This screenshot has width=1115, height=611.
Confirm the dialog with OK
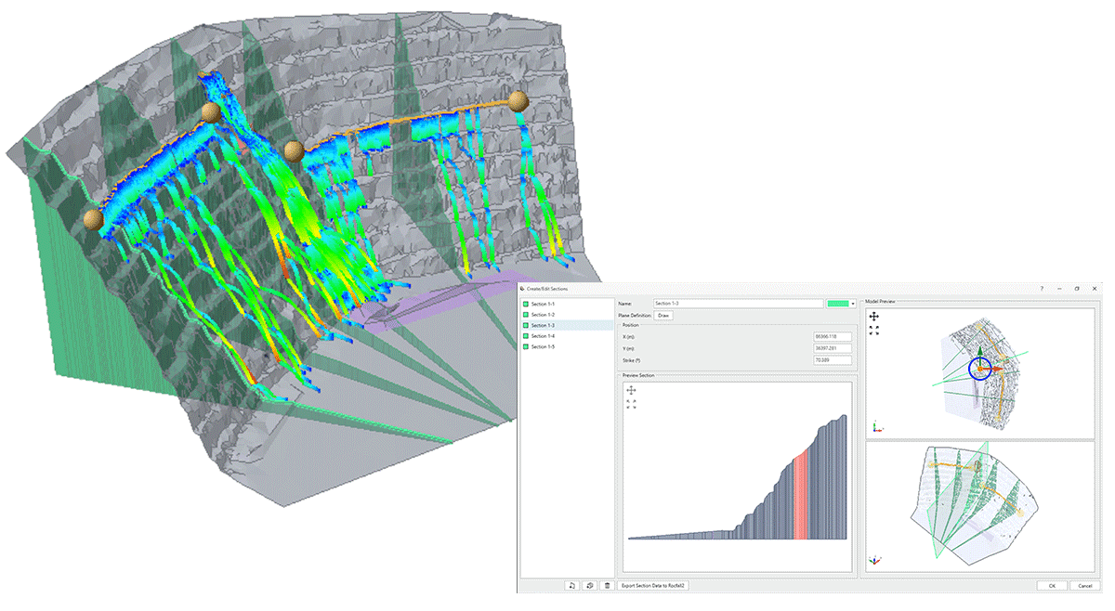tap(1051, 586)
